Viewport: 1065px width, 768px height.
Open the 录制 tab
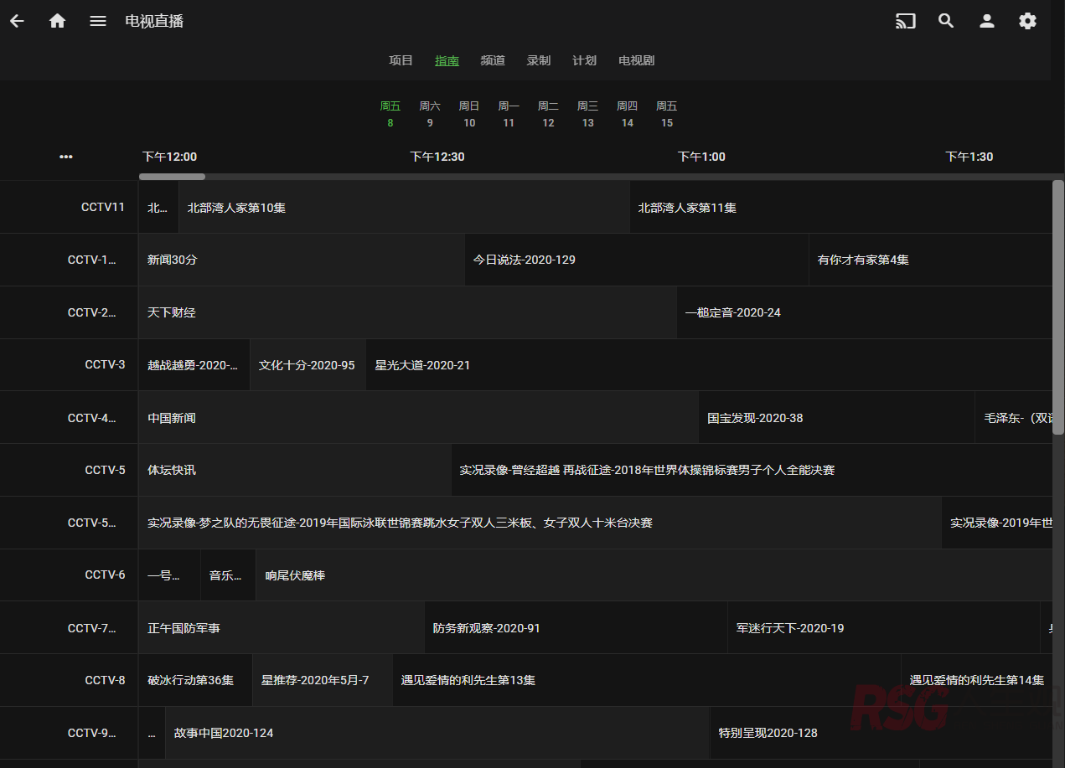(x=539, y=60)
